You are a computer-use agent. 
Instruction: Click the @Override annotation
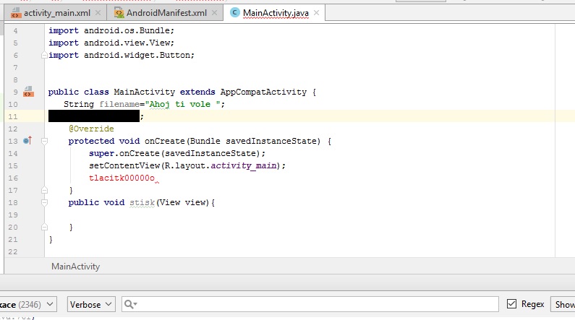pyautogui.click(x=91, y=129)
